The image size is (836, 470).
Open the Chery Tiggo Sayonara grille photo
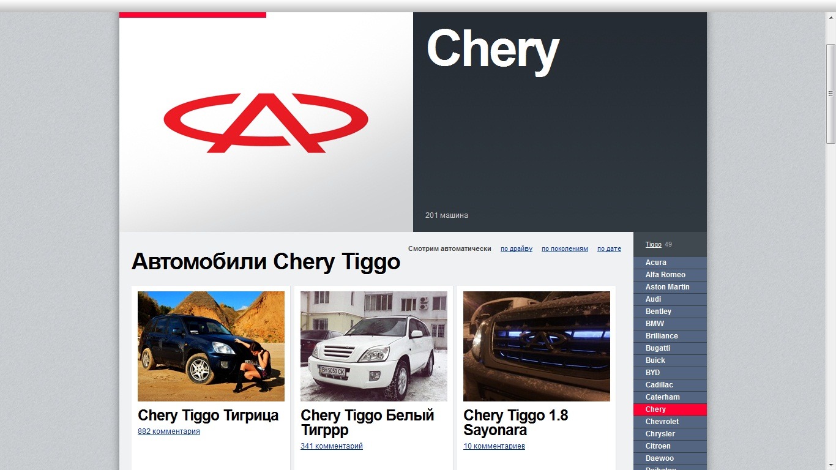[x=537, y=346]
